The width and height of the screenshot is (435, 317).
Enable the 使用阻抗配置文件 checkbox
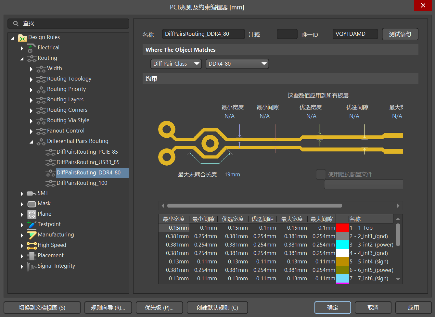tap(321, 174)
